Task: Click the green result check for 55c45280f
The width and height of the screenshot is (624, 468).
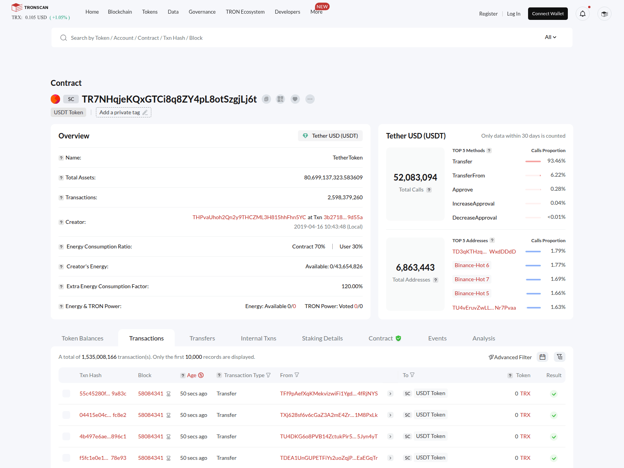Action: tap(554, 394)
